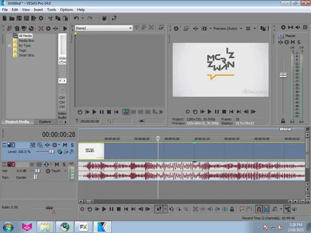Click Get Media from the Web globe icon

pos(31,29)
